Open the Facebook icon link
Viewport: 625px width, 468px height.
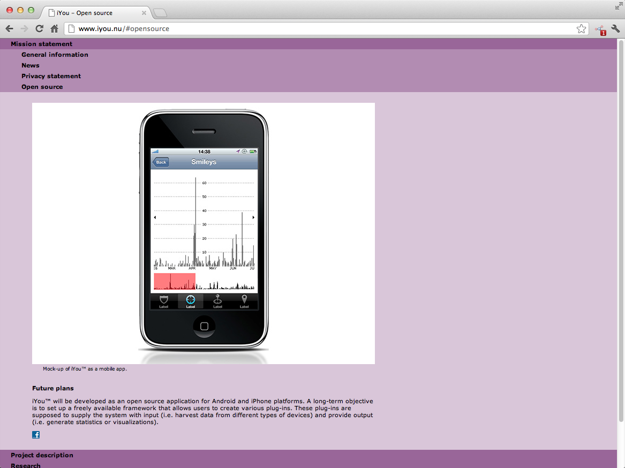[36, 435]
